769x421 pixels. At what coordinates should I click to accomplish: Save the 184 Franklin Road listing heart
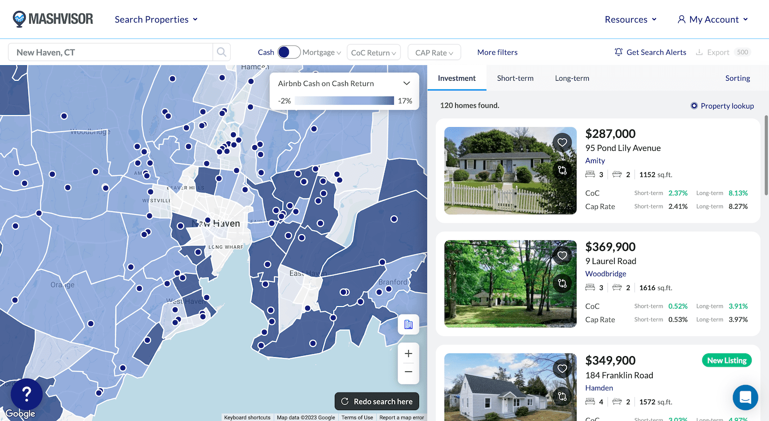click(x=562, y=369)
